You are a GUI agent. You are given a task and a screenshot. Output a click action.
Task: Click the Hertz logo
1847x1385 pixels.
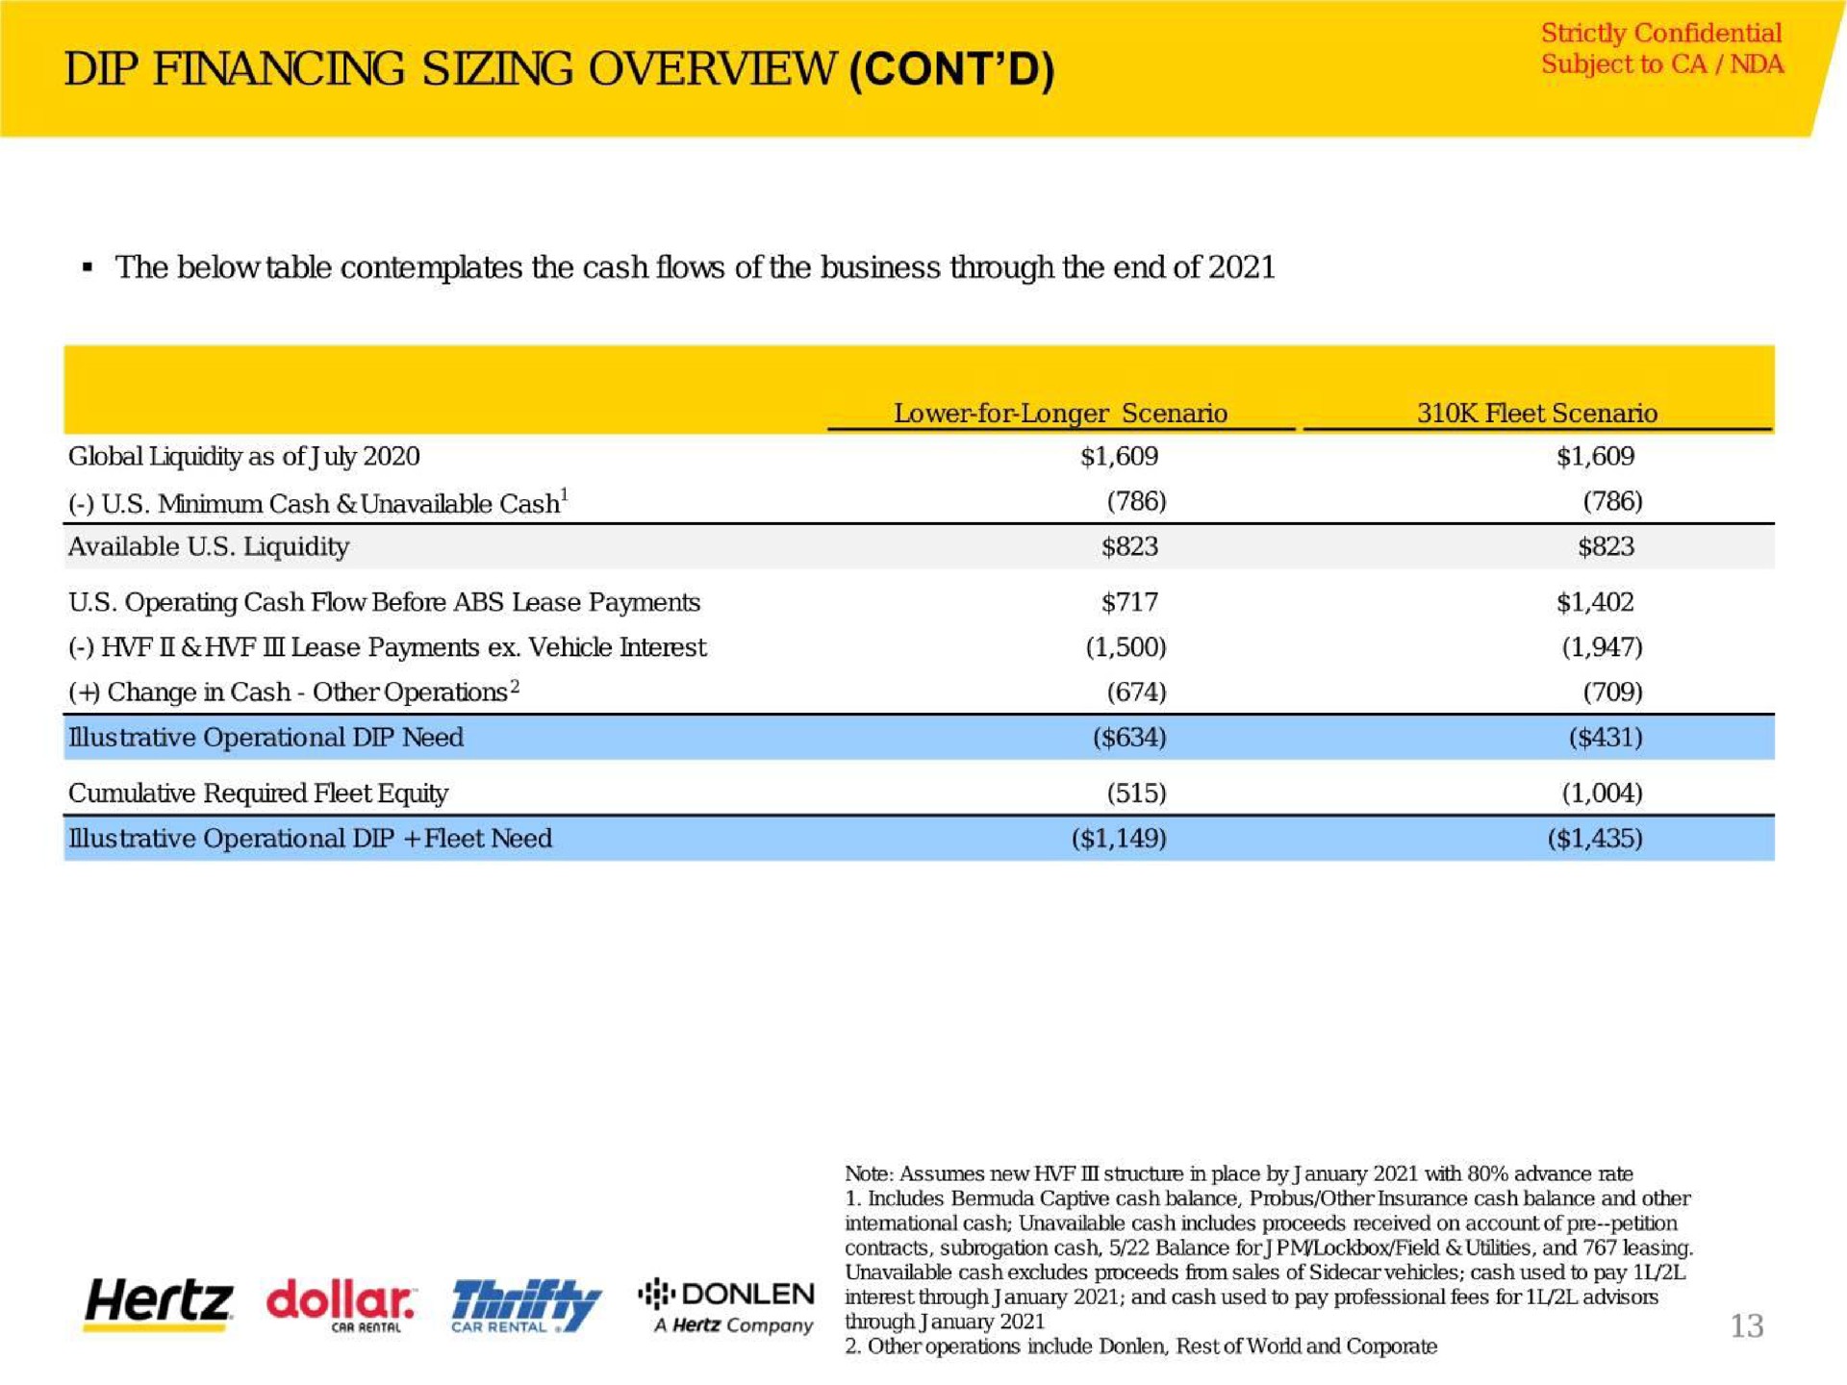tap(159, 1305)
